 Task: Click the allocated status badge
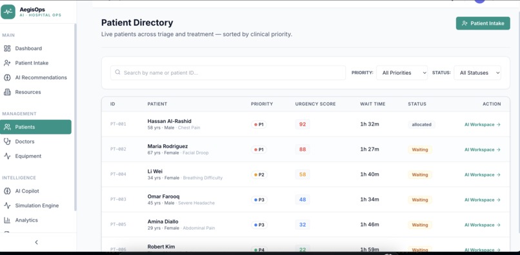[x=421, y=124]
